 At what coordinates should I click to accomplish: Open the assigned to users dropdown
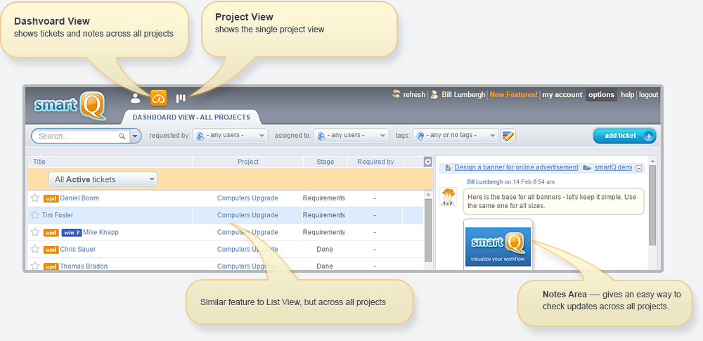pos(351,136)
